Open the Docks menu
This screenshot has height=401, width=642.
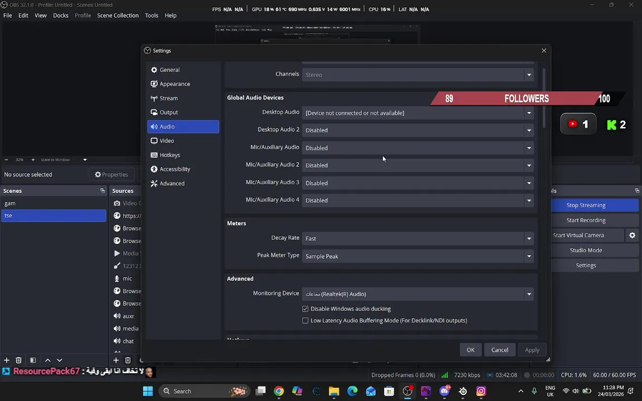click(x=61, y=16)
